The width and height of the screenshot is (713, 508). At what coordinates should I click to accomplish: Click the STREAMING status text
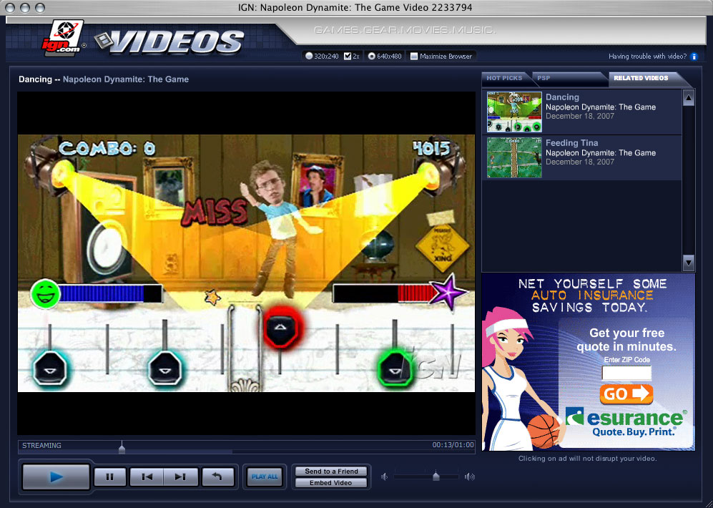pos(41,445)
